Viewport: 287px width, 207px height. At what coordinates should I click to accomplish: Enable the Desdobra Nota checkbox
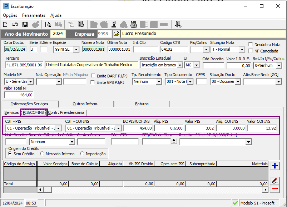click(251, 45)
